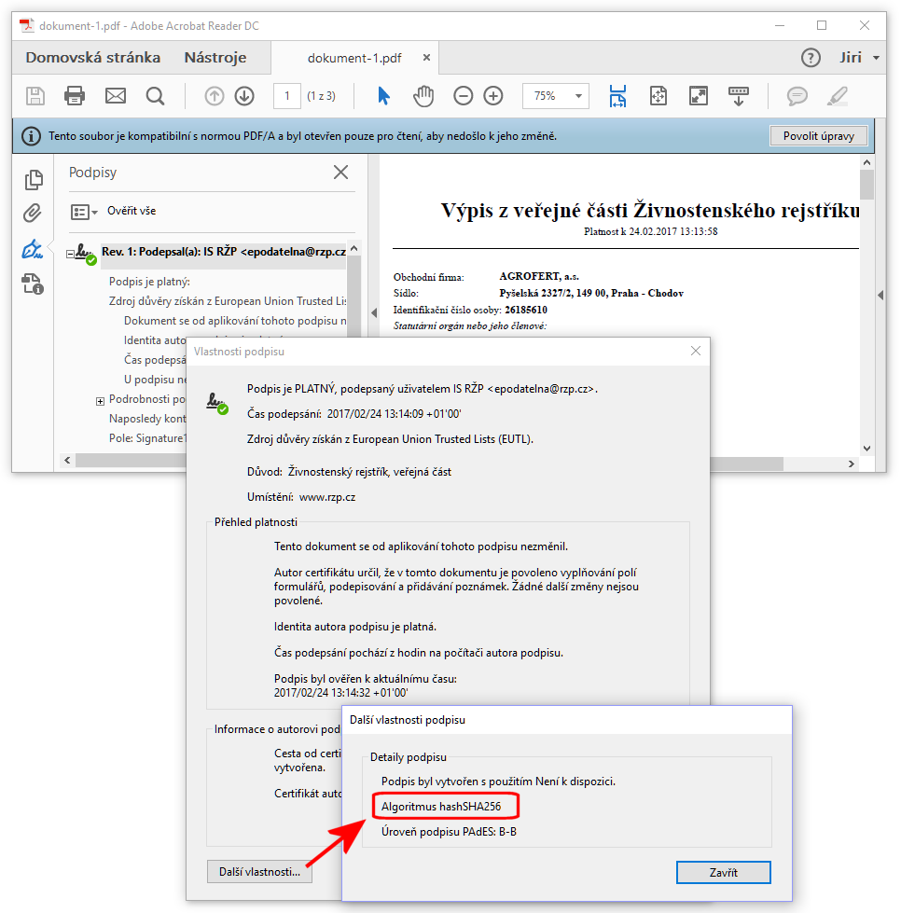
Task: Expand the right tools pane arrow
Action: click(x=880, y=296)
